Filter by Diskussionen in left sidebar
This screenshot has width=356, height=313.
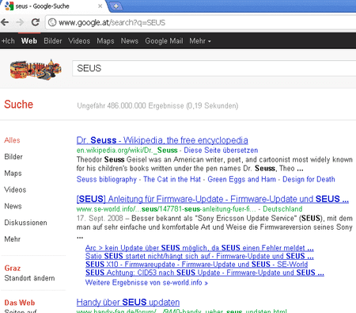[x=25, y=223]
